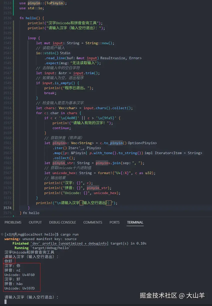
Task: Click line number 3574 in the gutter
Action: coord(7,208)
